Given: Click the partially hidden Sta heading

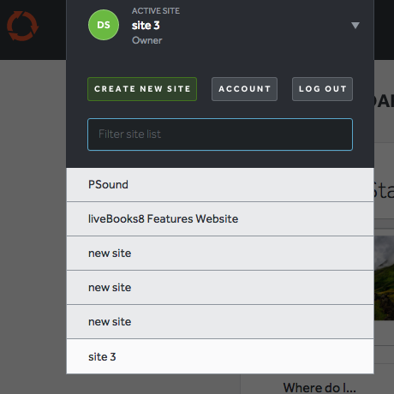Looking at the screenshot, I should tap(384, 191).
